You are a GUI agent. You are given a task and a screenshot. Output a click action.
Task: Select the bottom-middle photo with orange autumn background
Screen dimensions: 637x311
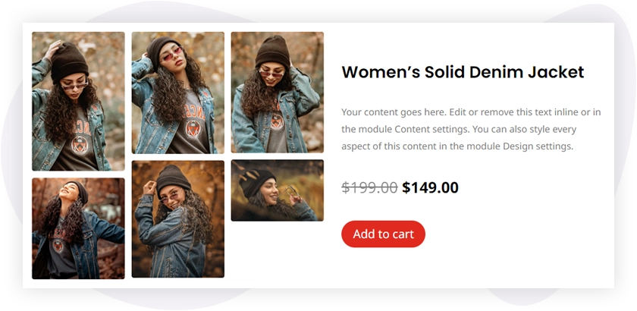pyautogui.click(x=177, y=219)
